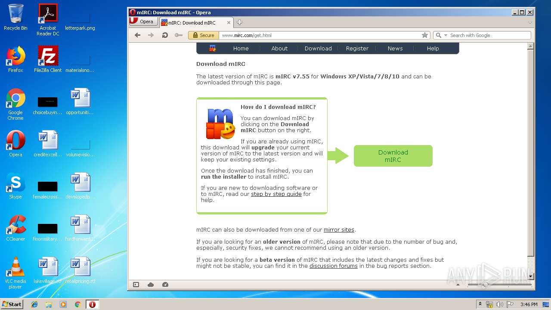Open the network tray icon
This screenshot has height=310, width=551.
[x=489, y=304]
